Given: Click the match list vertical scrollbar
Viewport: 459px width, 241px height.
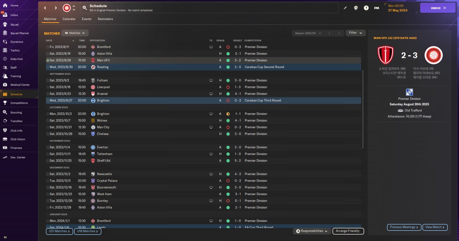Looking at the screenshot, I should coord(363,109).
